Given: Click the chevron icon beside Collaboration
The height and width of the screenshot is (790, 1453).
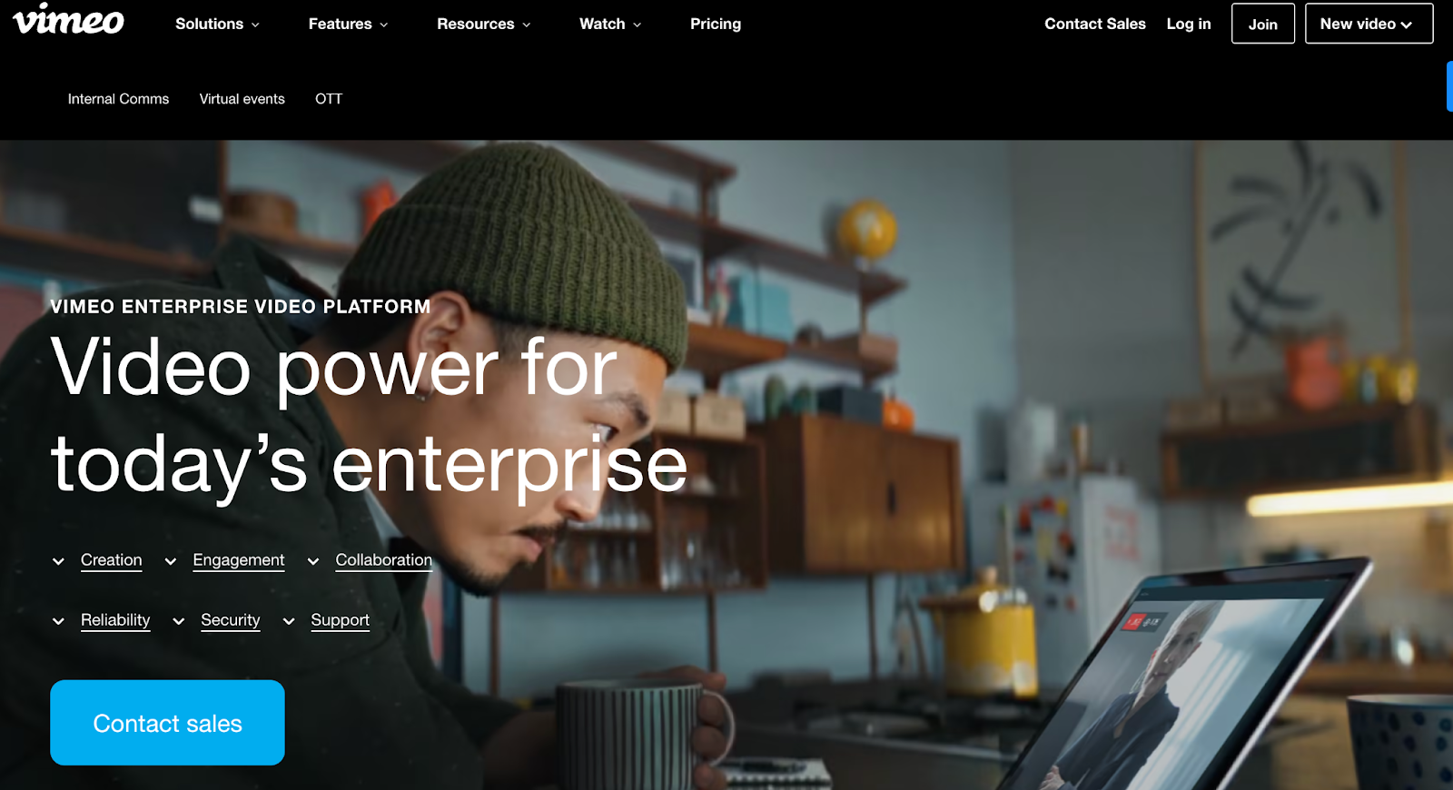Looking at the screenshot, I should [312, 561].
